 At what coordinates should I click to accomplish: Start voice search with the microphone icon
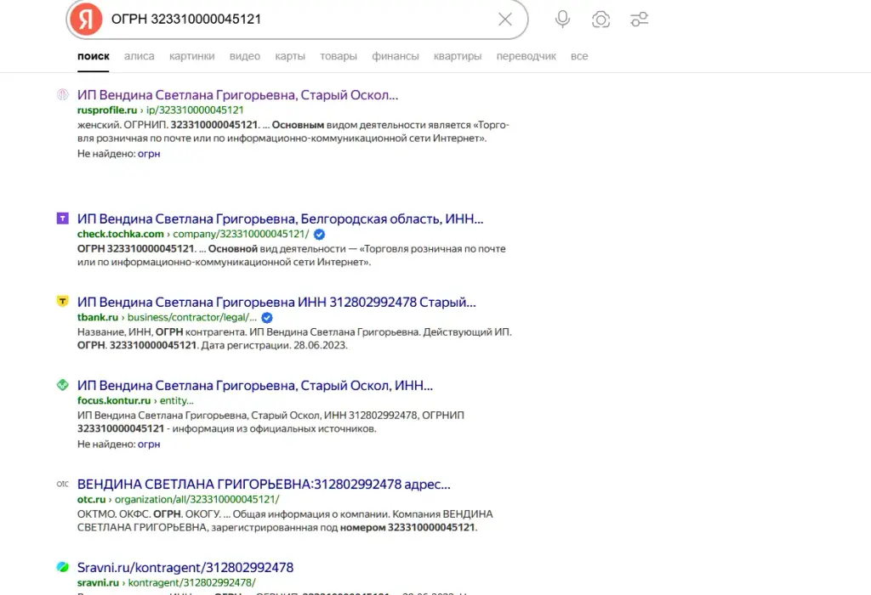tap(562, 20)
